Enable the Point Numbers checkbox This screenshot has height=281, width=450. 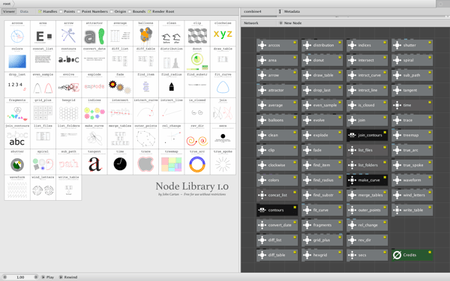pyautogui.click(x=79, y=11)
